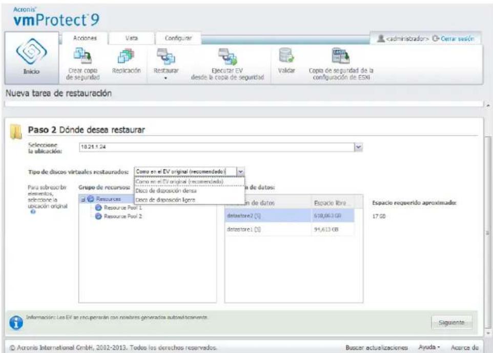Select the datastore2 row

(x=290, y=216)
